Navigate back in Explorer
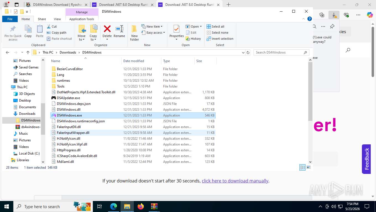This screenshot has width=376, height=212. pos(7,52)
